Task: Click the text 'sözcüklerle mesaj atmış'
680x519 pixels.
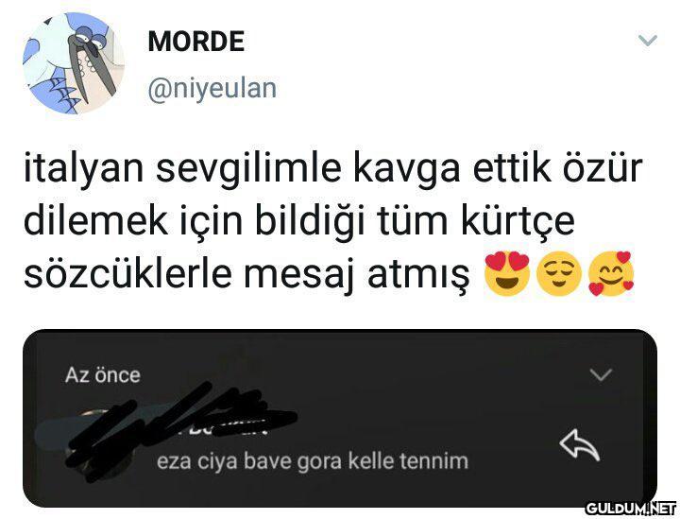Action: [x=246, y=275]
